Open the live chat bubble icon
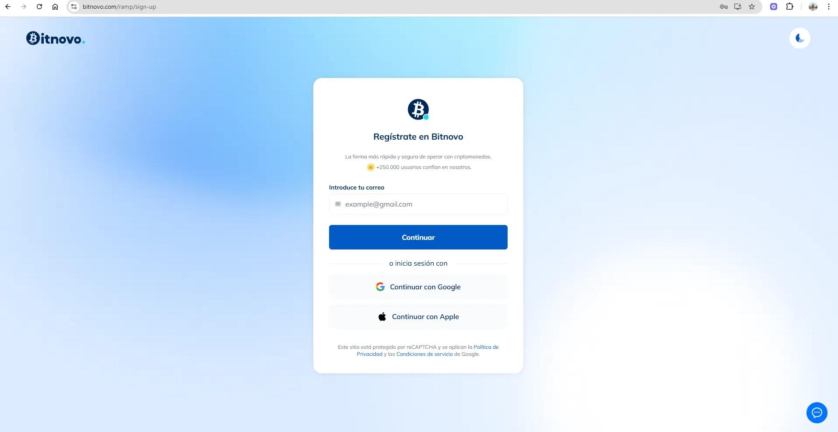This screenshot has width=838, height=432. point(817,413)
